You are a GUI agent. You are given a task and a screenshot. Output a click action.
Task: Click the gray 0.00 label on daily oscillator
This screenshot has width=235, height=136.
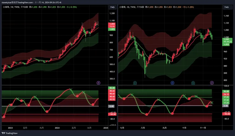click(x=225, y=106)
